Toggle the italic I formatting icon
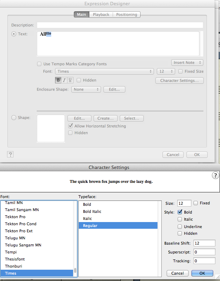 [x=64, y=80]
